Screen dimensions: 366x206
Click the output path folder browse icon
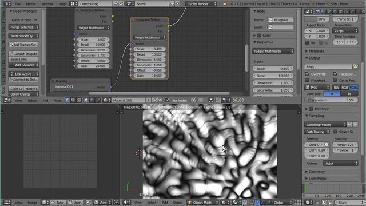(355, 67)
